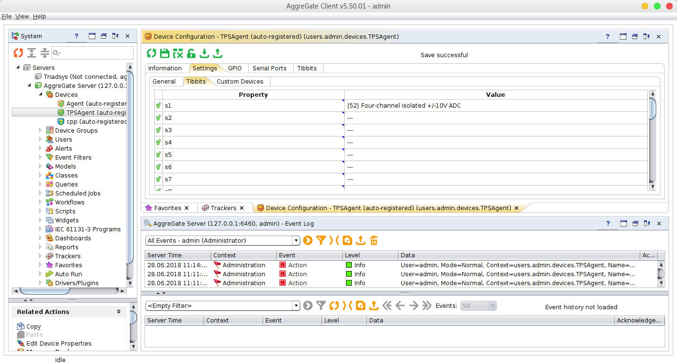Go to the previous event history page
This screenshot has width=677, height=364.
click(400, 305)
